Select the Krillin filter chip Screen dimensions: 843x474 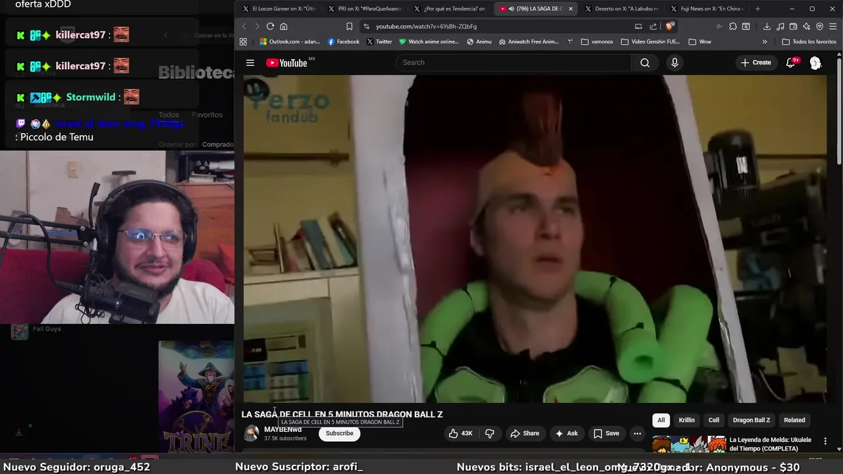coord(687,420)
